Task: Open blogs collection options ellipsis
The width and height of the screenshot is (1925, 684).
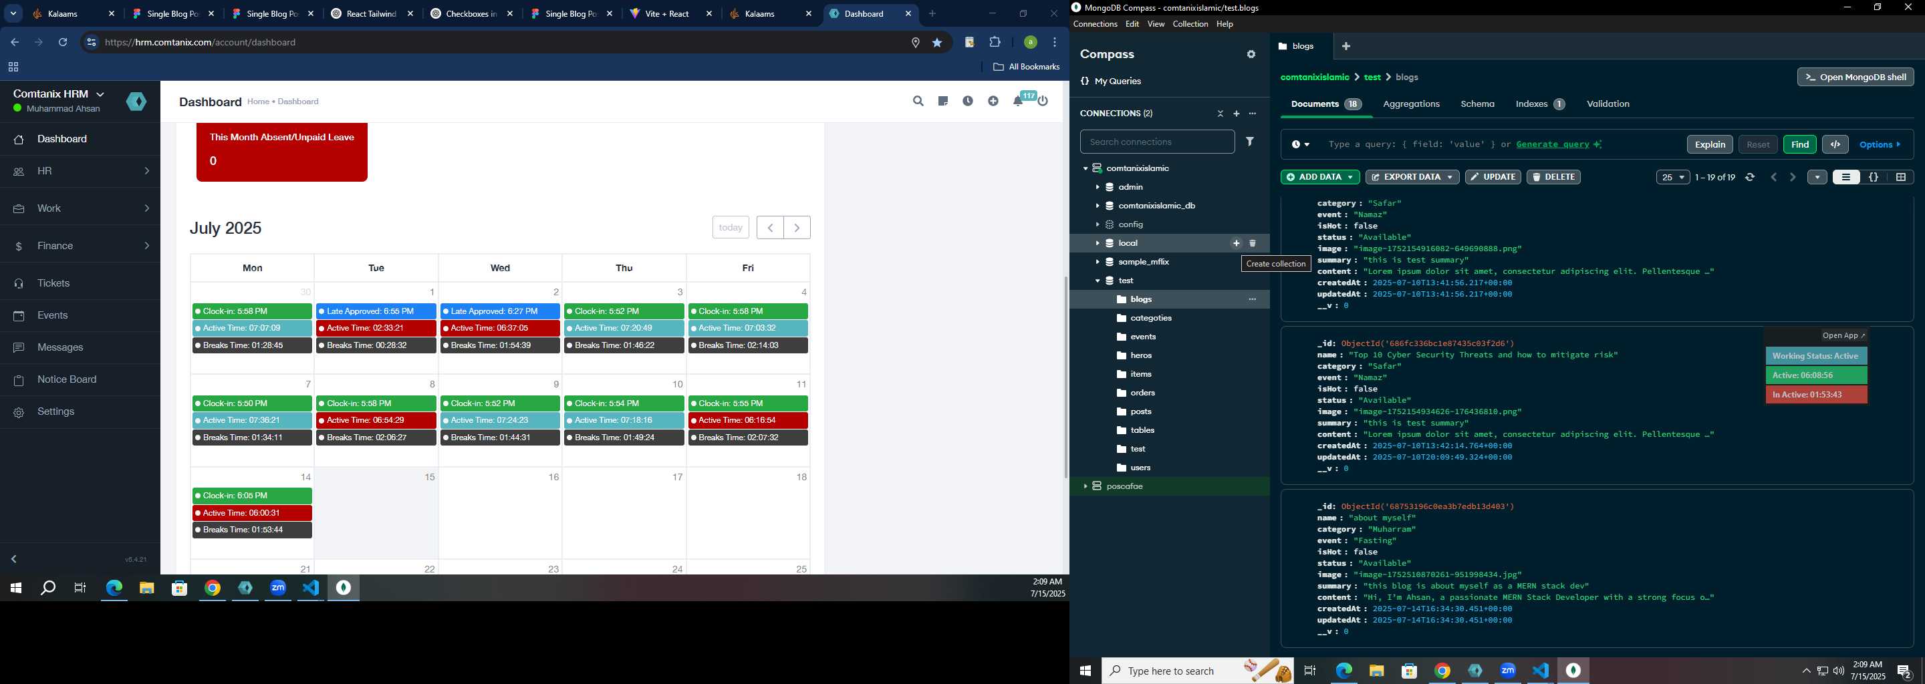Action: tap(1253, 299)
